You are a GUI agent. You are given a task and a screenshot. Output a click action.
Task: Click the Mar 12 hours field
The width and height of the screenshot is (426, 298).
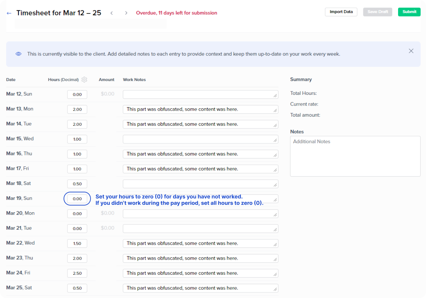tap(77, 95)
